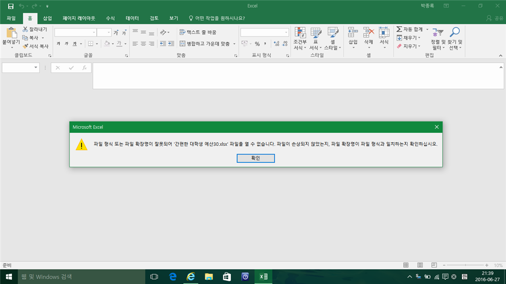Click the decrease indent icon
The image size is (506, 284).
point(163,43)
